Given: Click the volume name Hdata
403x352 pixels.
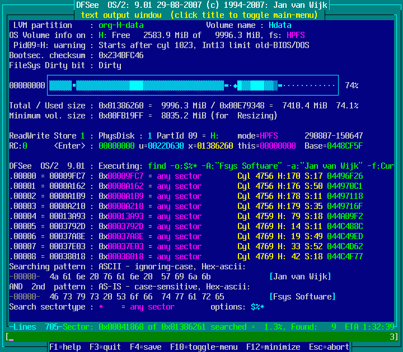Looking at the screenshot, I should (280, 25).
